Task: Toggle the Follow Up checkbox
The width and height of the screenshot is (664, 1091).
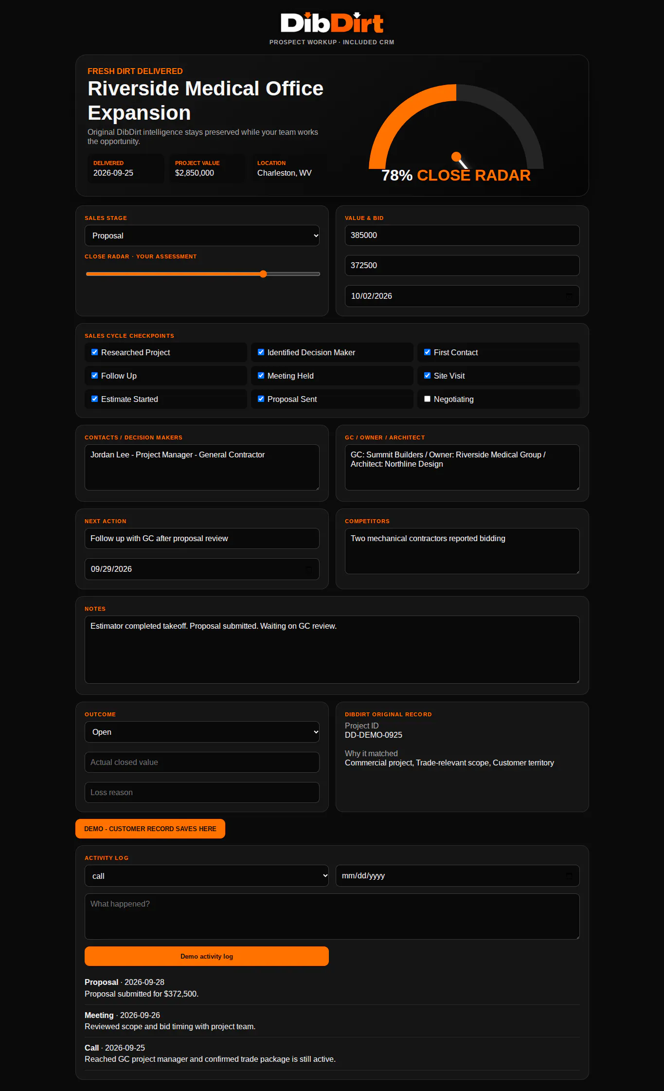Action: pos(94,376)
